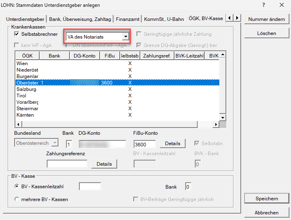Switch to the Unterdienstgeber tab

click(x=26, y=19)
